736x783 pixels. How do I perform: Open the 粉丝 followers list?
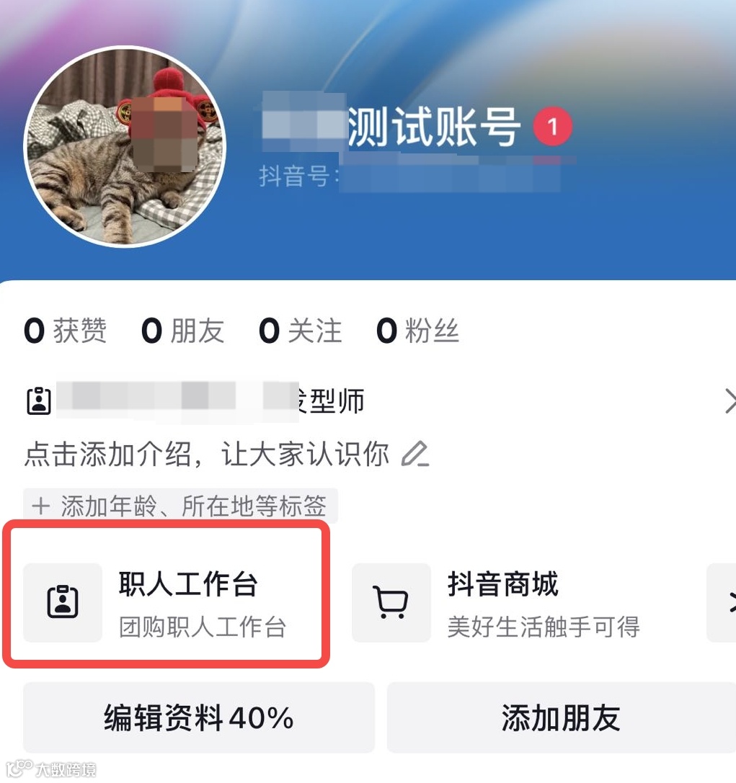(417, 331)
